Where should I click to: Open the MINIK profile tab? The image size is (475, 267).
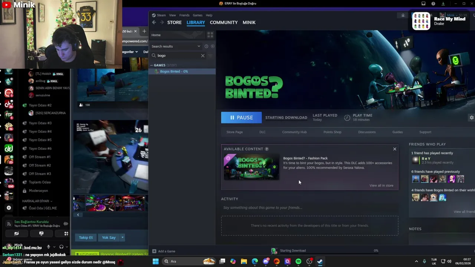(x=249, y=22)
